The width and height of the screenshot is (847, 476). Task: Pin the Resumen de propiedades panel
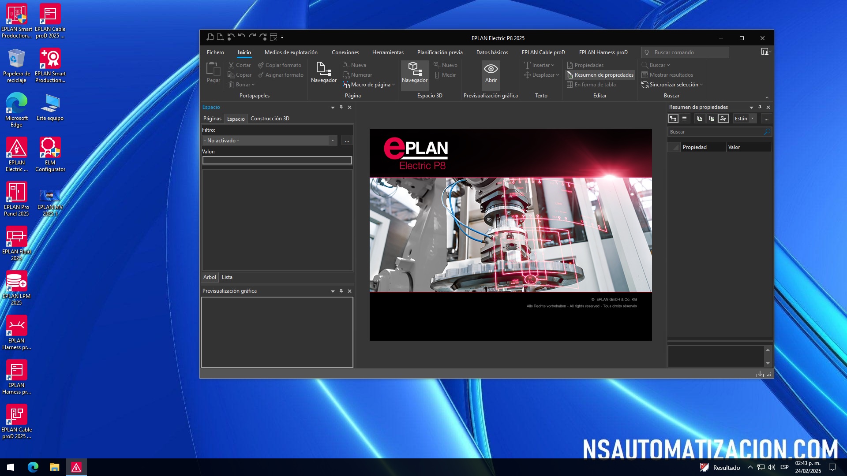click(x=760, y=107)
